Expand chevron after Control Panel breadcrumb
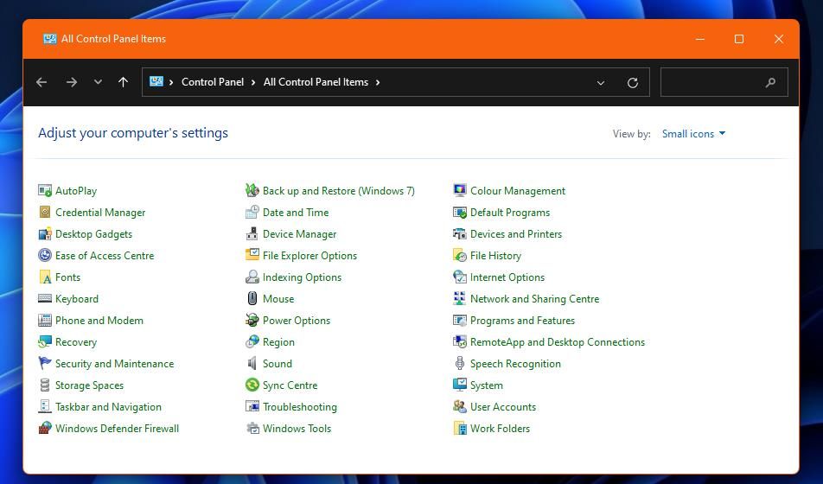The height and width of the screenshot is (484, 823). [x=253, y=82]
